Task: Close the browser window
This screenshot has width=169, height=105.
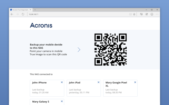Action: click(157, 10)
